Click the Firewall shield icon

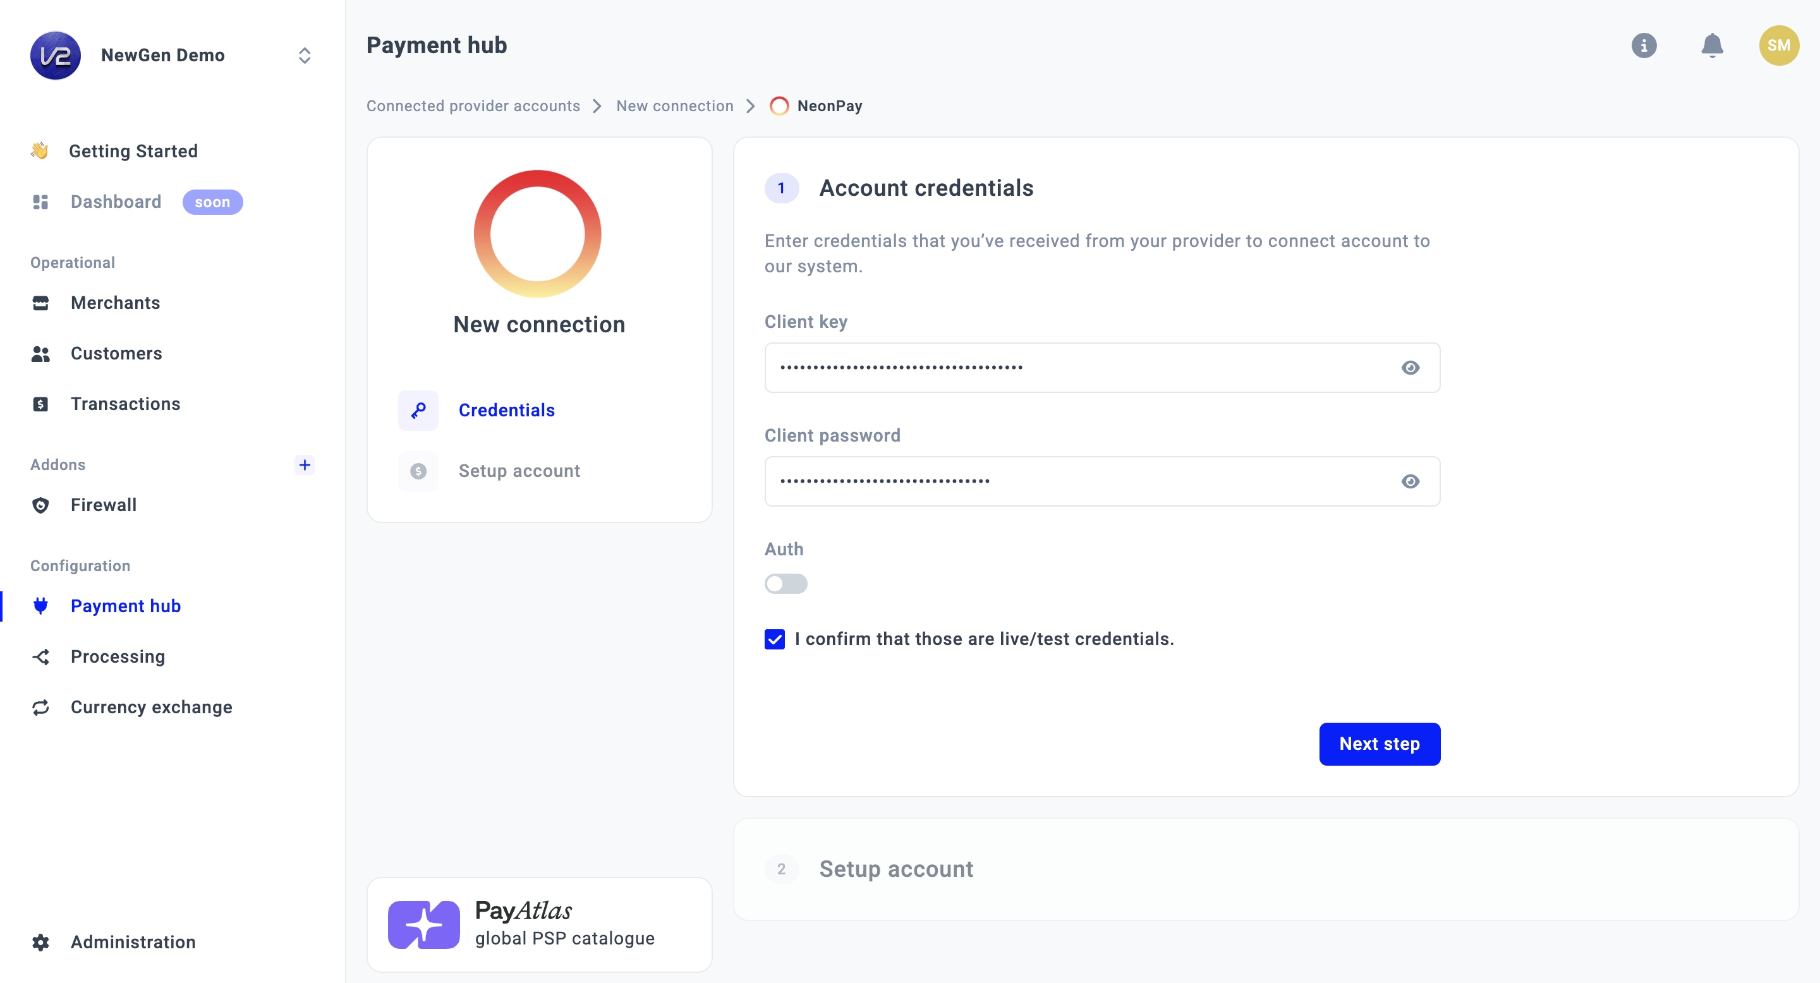click(x=41, y=505)
